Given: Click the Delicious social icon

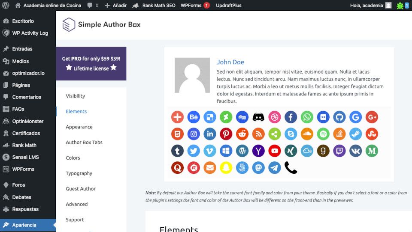Looking at the screenshot, I should [x=210, y=117].
